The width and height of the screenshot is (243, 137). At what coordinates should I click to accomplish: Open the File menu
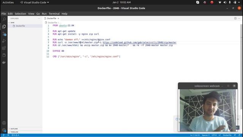tap(3, 14)
